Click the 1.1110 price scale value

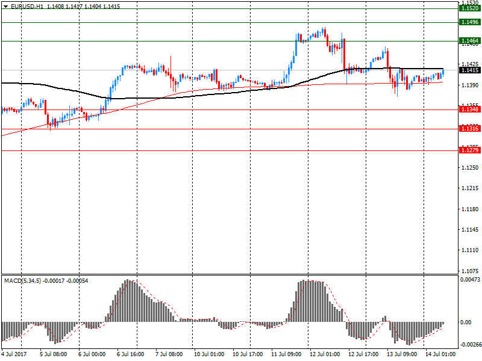(x=471, y=250)
